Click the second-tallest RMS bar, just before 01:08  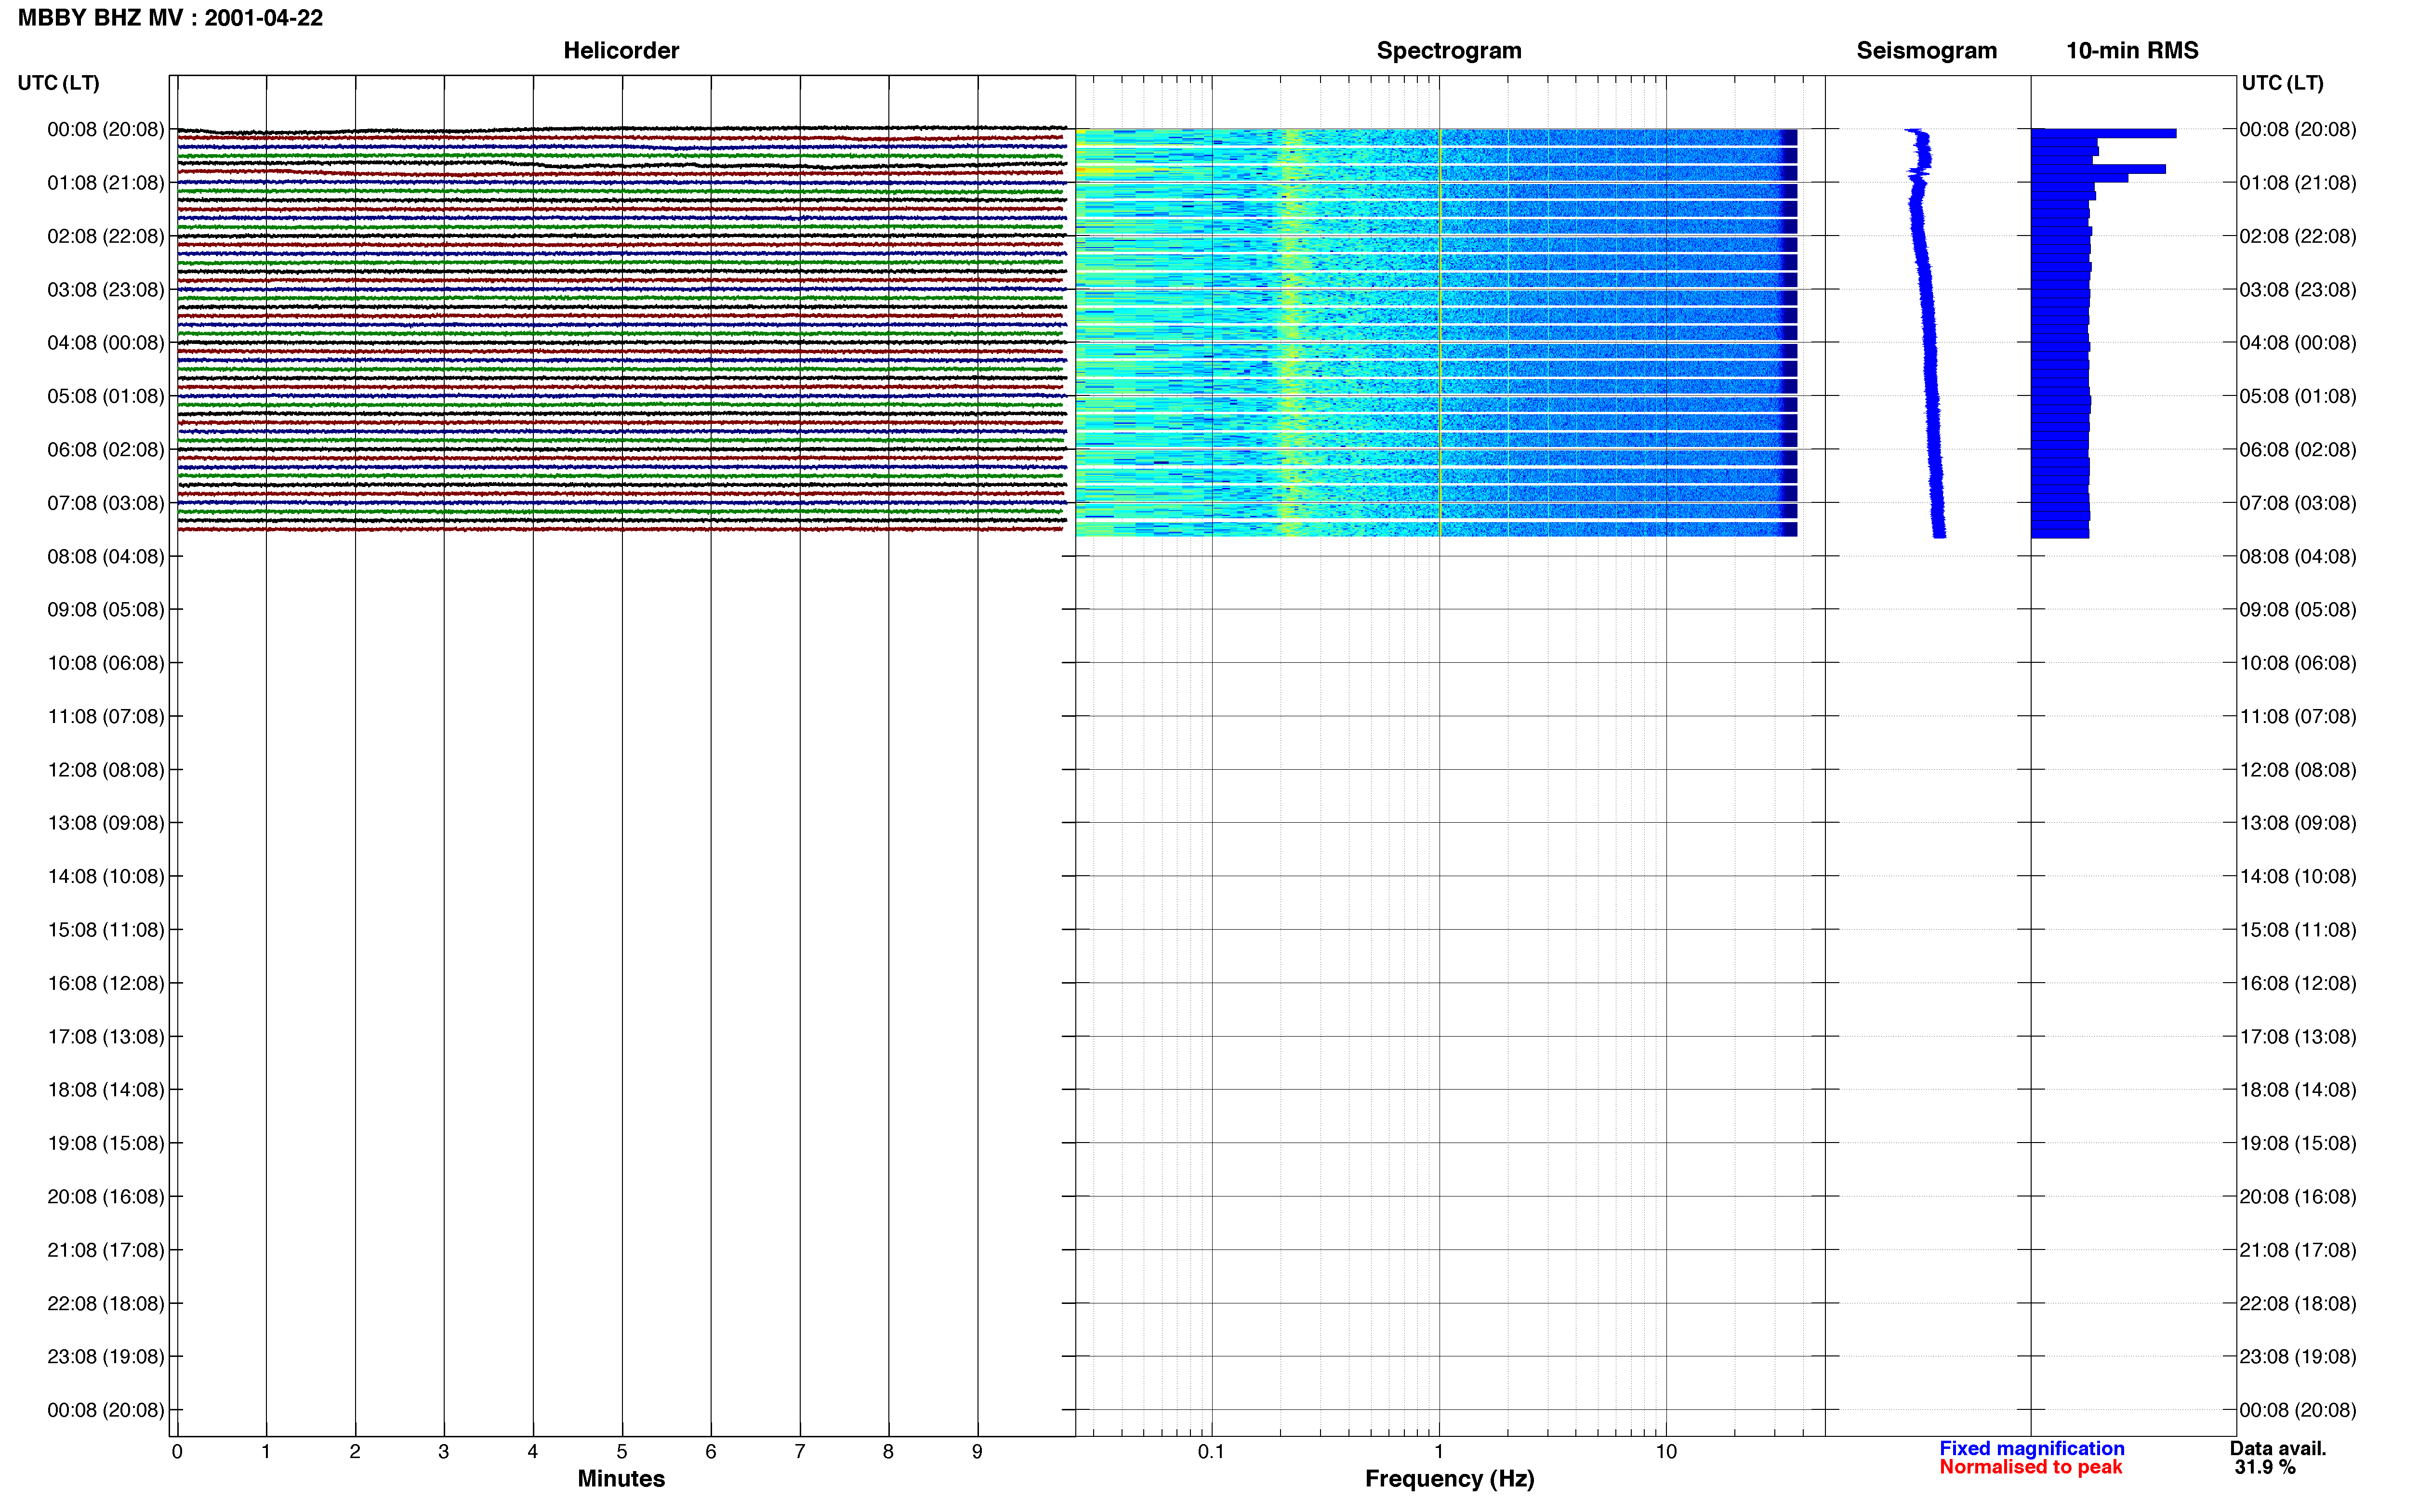pos(2098,169)
